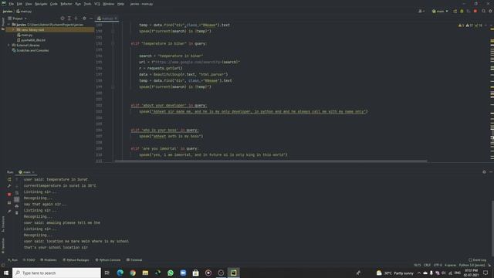
Task: Select the main tab in Run panel
Action: pos(25,172)
